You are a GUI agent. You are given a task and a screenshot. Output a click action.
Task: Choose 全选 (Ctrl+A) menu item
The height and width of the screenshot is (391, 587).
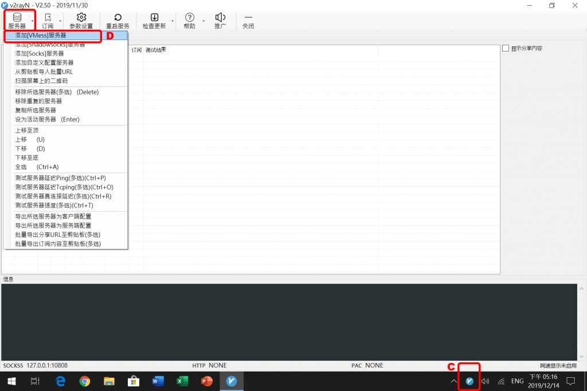(65, 167)
